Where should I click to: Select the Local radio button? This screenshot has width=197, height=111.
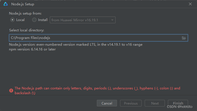pyautogui.click(x=12, y=20)
